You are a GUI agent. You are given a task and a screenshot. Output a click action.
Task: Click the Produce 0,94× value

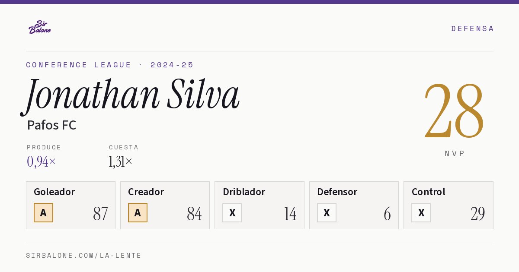click(42, 161)
